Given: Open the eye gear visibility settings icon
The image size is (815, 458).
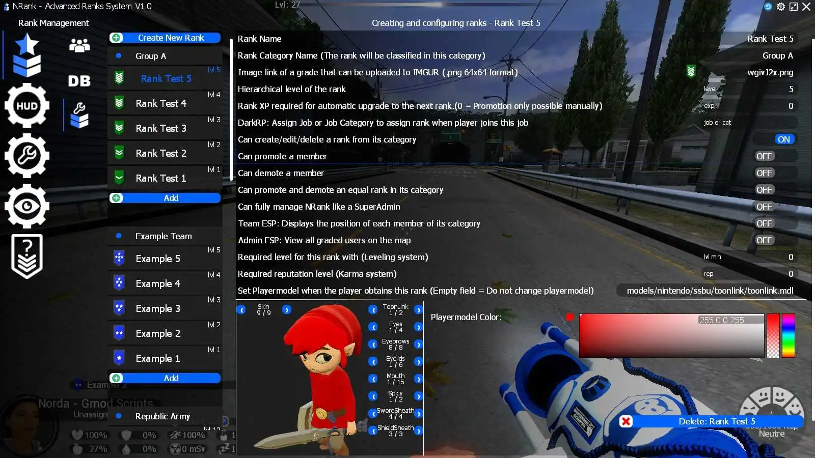Looking at the screenshot, I should point(26,206).
